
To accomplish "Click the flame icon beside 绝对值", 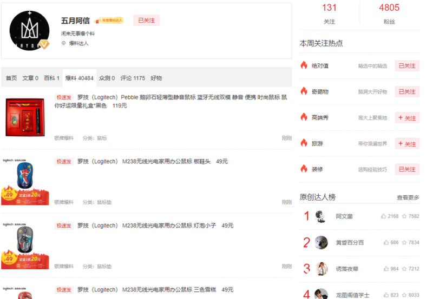I will click(x=304, y=65).
